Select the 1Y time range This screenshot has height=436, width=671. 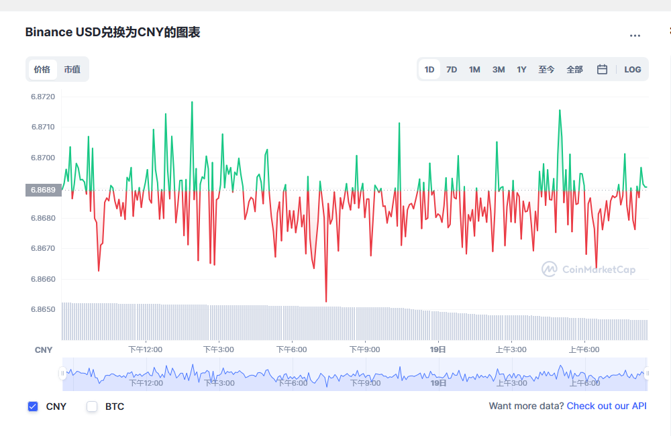pos(521,69)
